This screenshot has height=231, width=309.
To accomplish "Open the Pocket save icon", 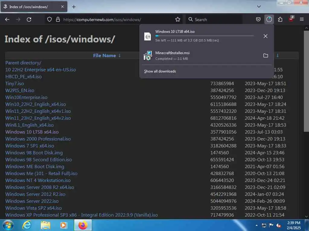I will click(258, 20).
